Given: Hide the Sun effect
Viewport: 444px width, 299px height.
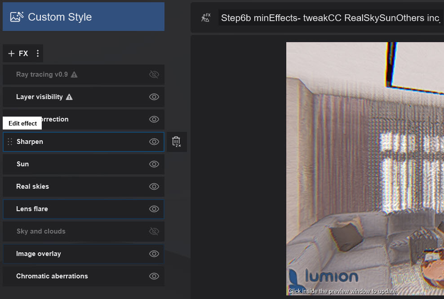Looking at the screenshot, I should coord(154,164).
